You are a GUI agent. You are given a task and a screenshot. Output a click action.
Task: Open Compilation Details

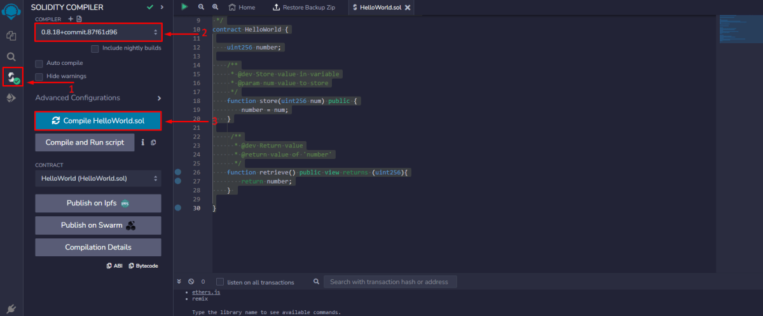(x=99, y=247)
